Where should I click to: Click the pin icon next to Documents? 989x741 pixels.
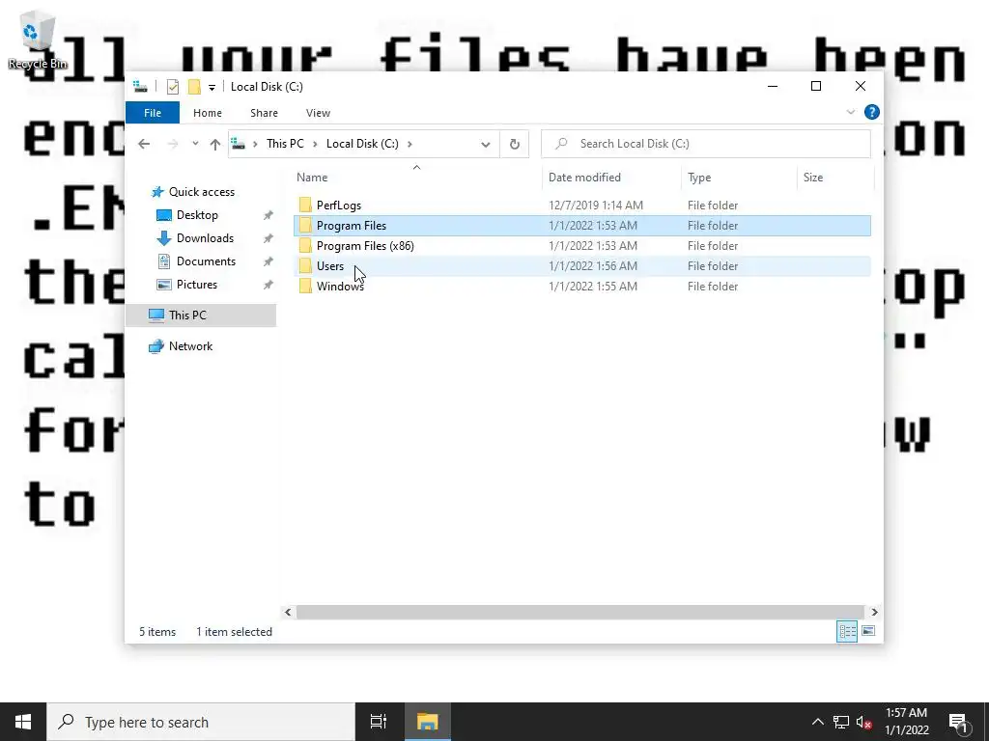(268, 261)
